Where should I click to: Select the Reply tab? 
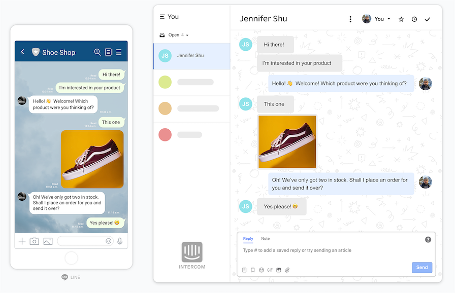(248, 238)
